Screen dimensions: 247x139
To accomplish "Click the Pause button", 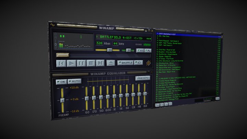I will [81, 63].
